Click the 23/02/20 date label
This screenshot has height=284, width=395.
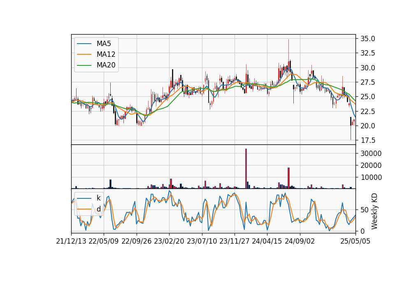[169, 241]
